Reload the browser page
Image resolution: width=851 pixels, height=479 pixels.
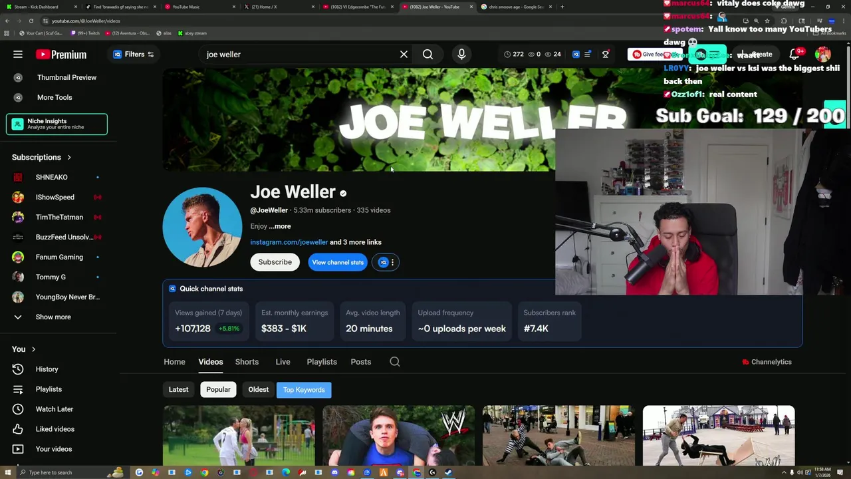click(x=31, y=21)
